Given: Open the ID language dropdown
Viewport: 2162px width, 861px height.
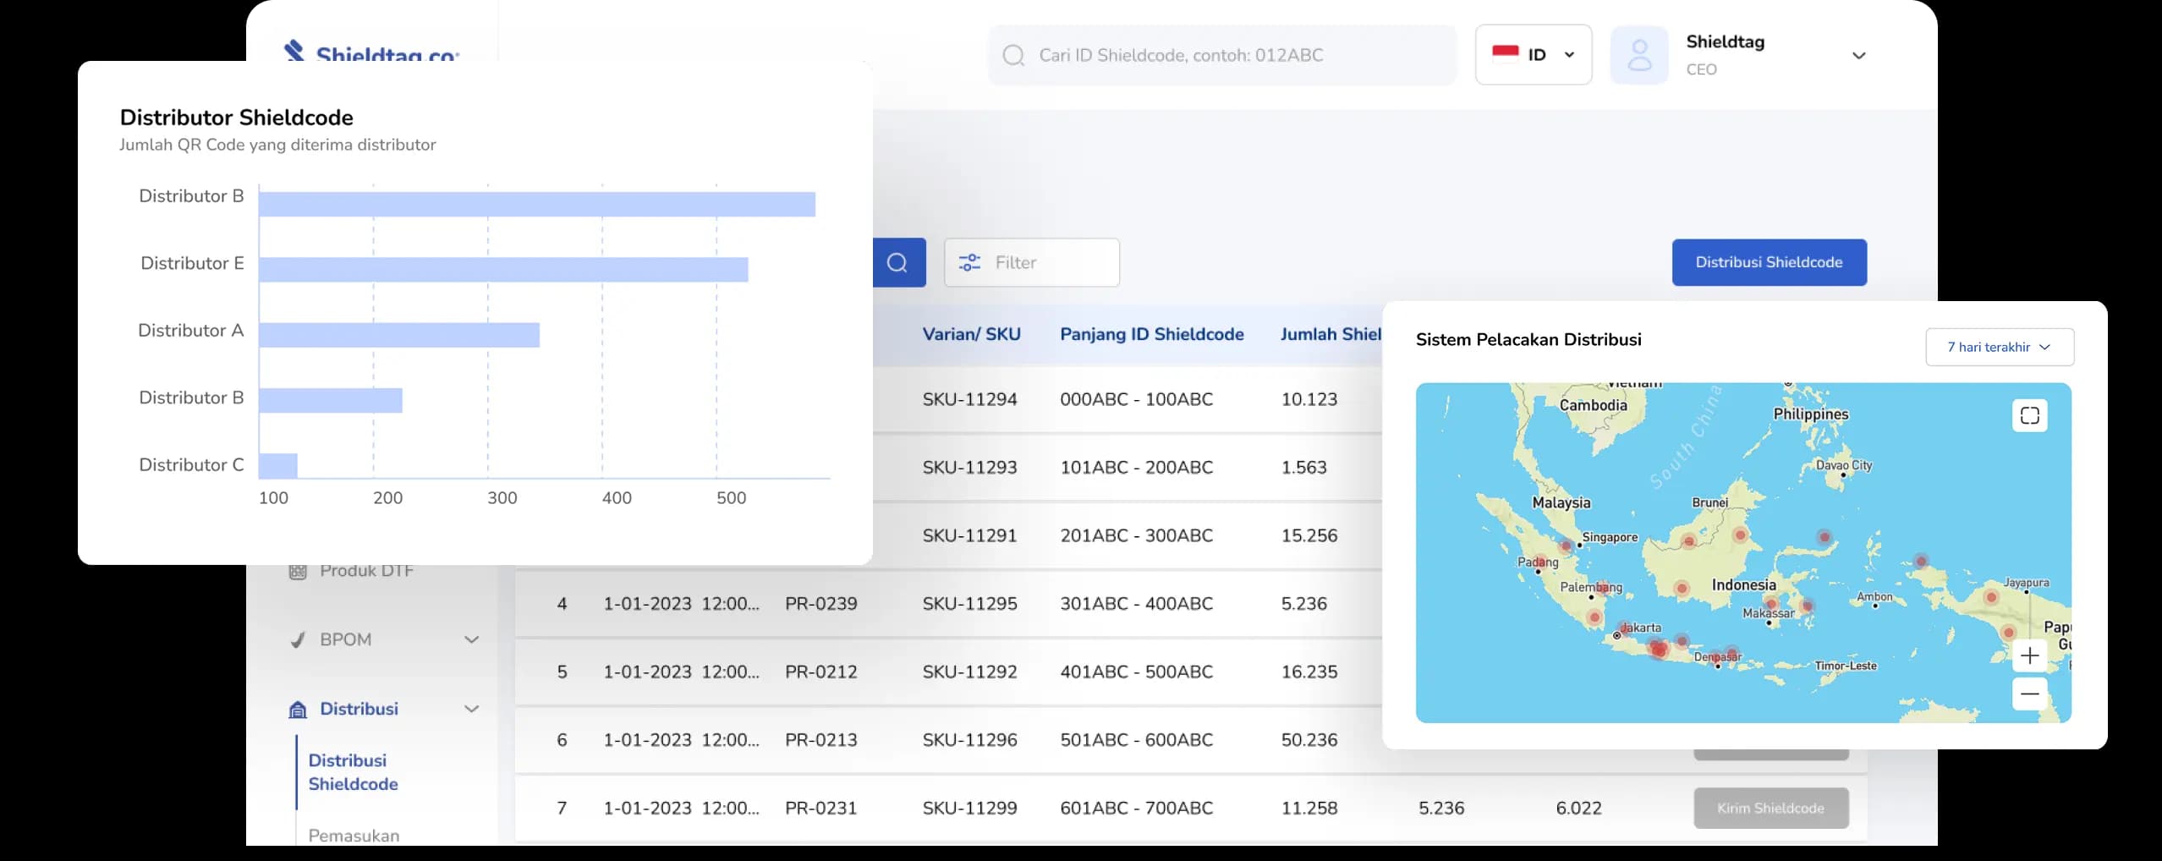Looking at the screenshot, I should (x=1533, y=55).
